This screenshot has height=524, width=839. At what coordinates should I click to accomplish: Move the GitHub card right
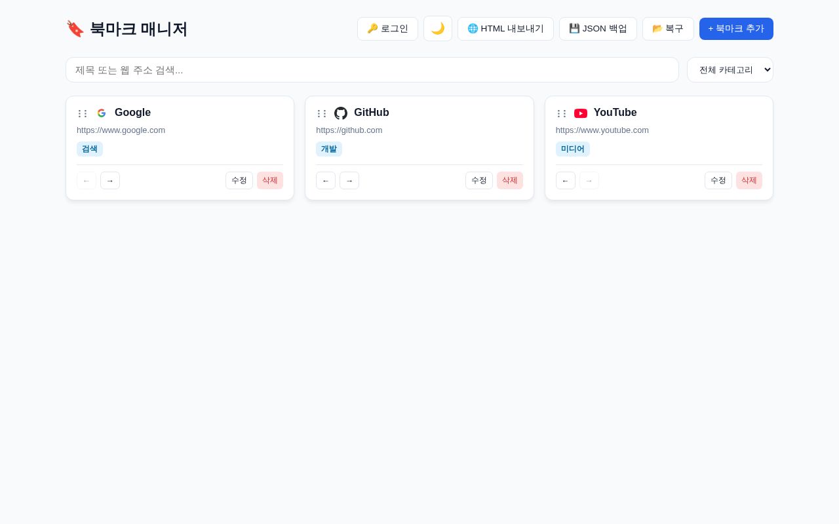point(349,181)
